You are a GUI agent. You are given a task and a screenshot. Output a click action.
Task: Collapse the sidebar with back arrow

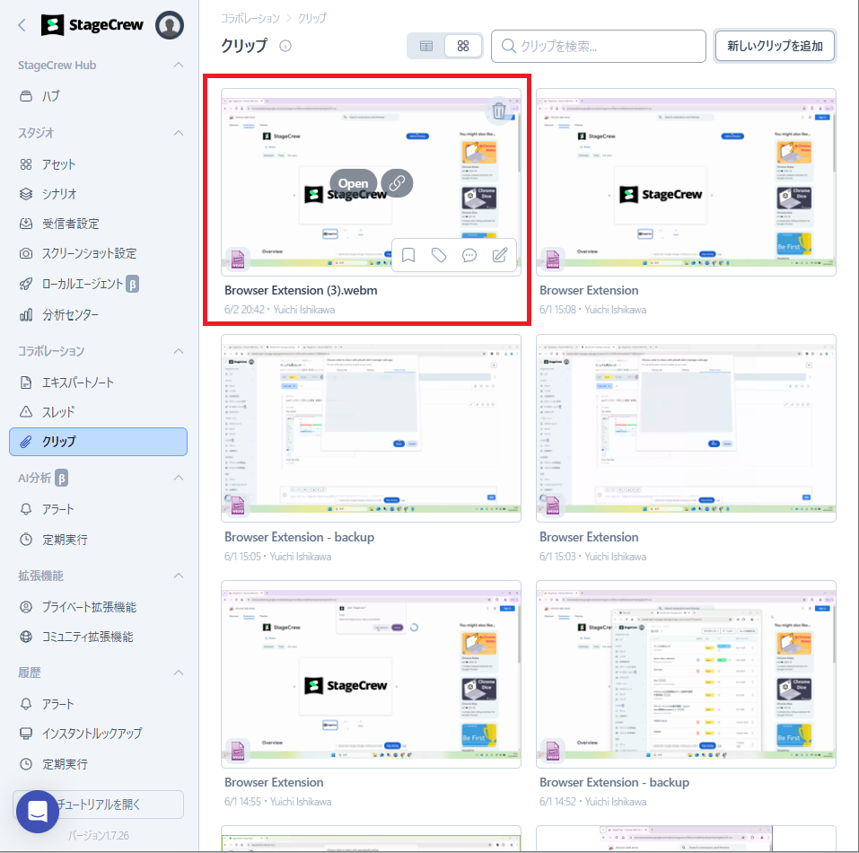[x=22, y=25]
